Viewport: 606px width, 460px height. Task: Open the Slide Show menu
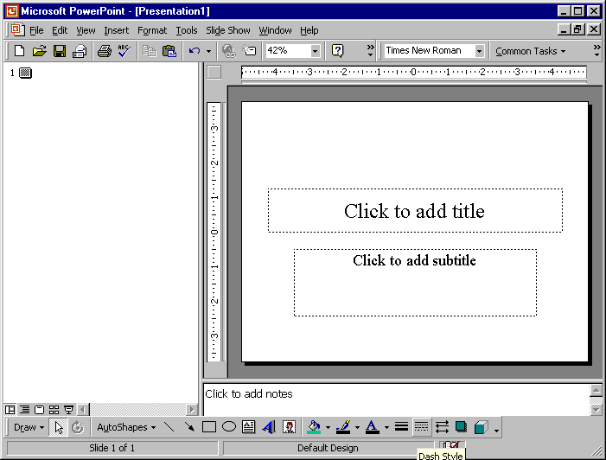click(228, 30)
